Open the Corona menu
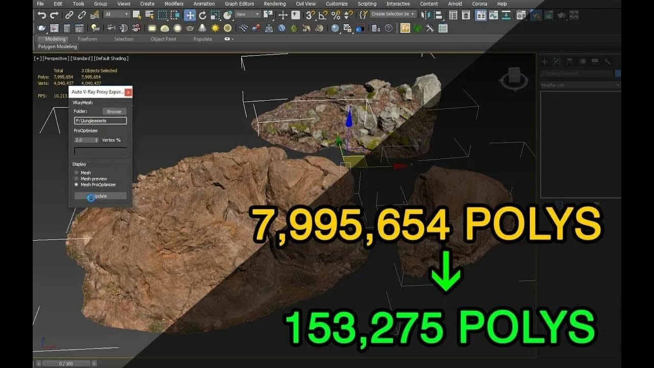 click(x=479, y=4)
